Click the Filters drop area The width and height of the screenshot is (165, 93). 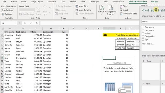pos(151,71)
